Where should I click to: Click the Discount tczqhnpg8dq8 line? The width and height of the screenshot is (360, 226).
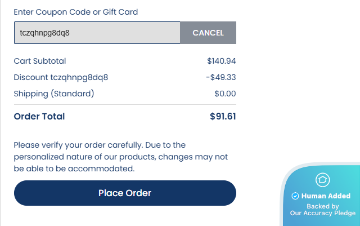tap(61, 77)
